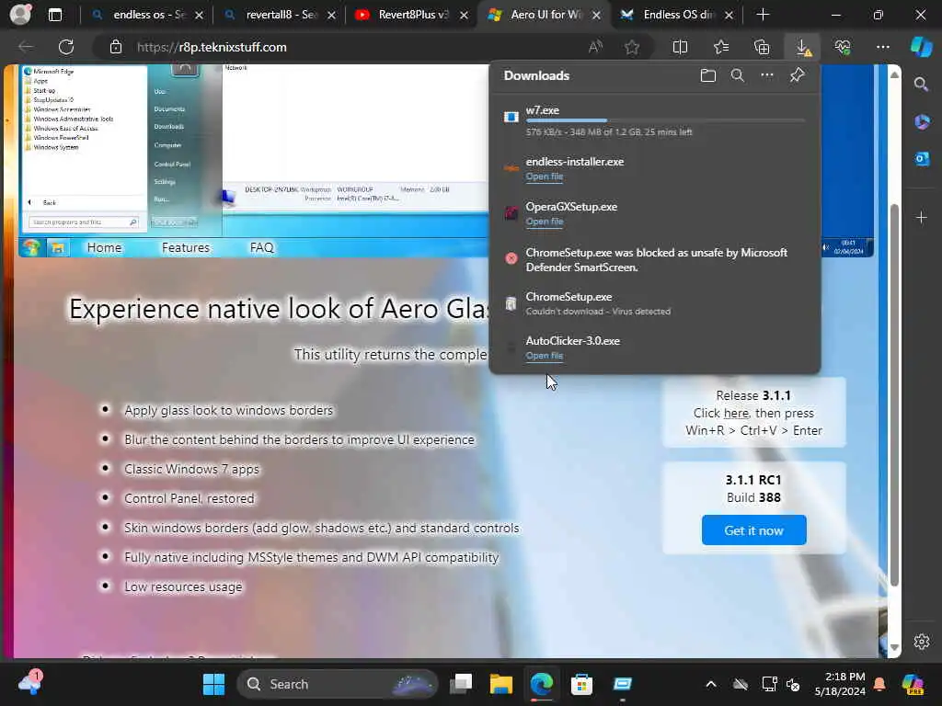
Task: Close the Revert8Plus YouTube tab
Action: [x=464, y=15]
